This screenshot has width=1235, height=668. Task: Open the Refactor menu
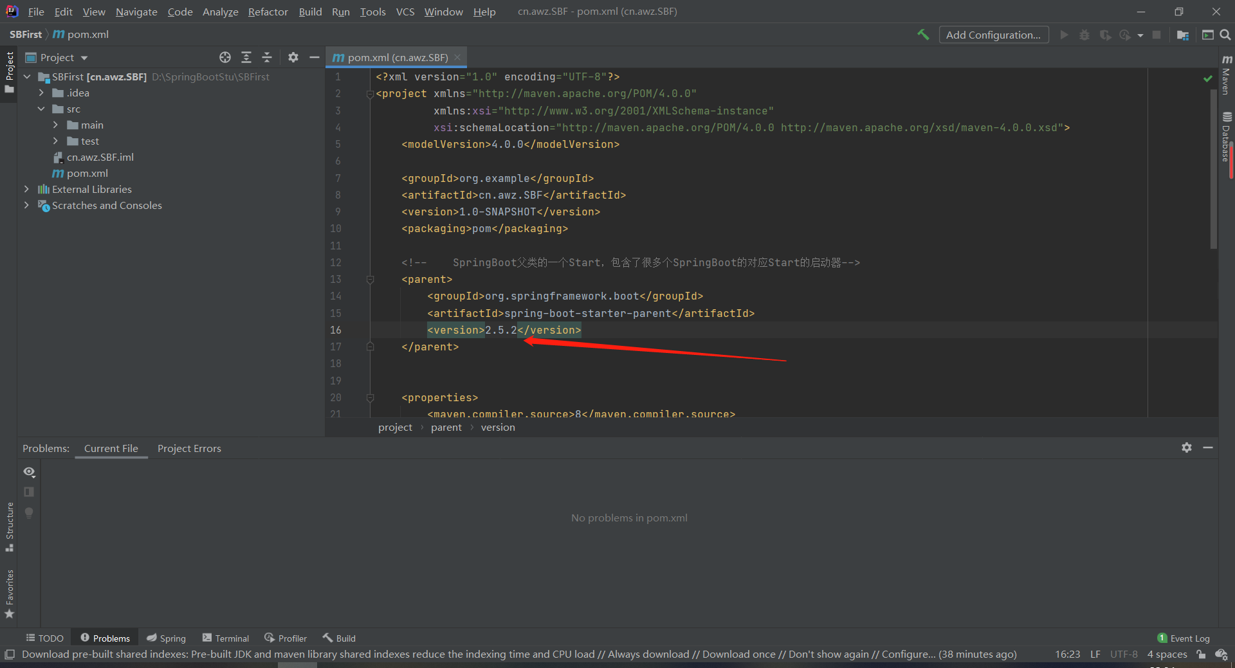pos(268,12)
